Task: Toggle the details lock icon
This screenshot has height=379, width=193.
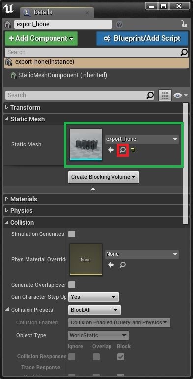Action: click(x=184, y=24)
